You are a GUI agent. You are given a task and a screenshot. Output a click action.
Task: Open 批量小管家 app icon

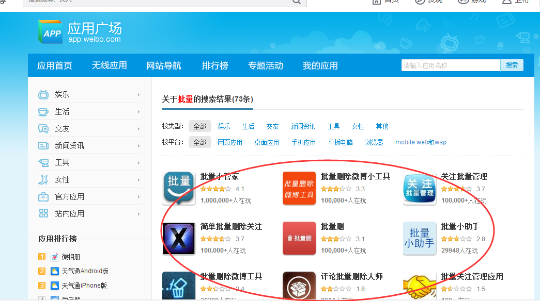click(179, 188)
